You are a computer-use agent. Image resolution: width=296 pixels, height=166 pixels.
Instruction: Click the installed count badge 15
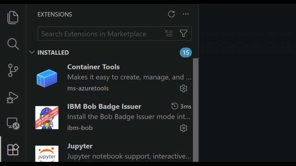(186, 52)
